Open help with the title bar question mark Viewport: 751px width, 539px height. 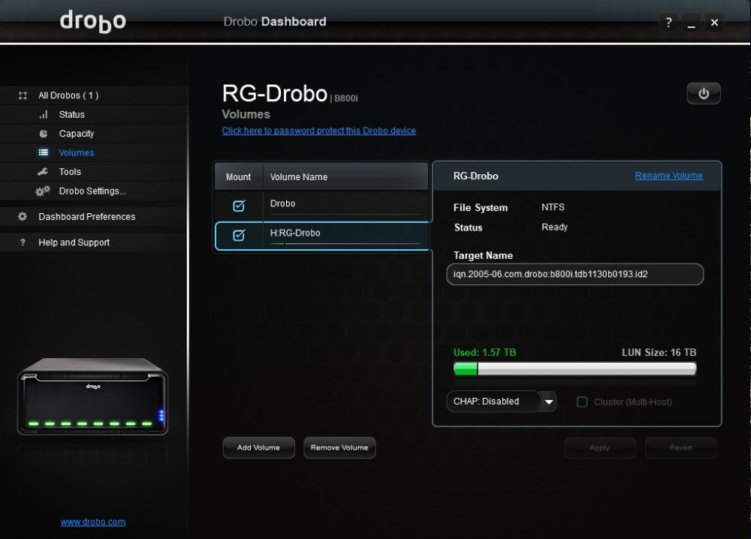[x=668, y=23]
